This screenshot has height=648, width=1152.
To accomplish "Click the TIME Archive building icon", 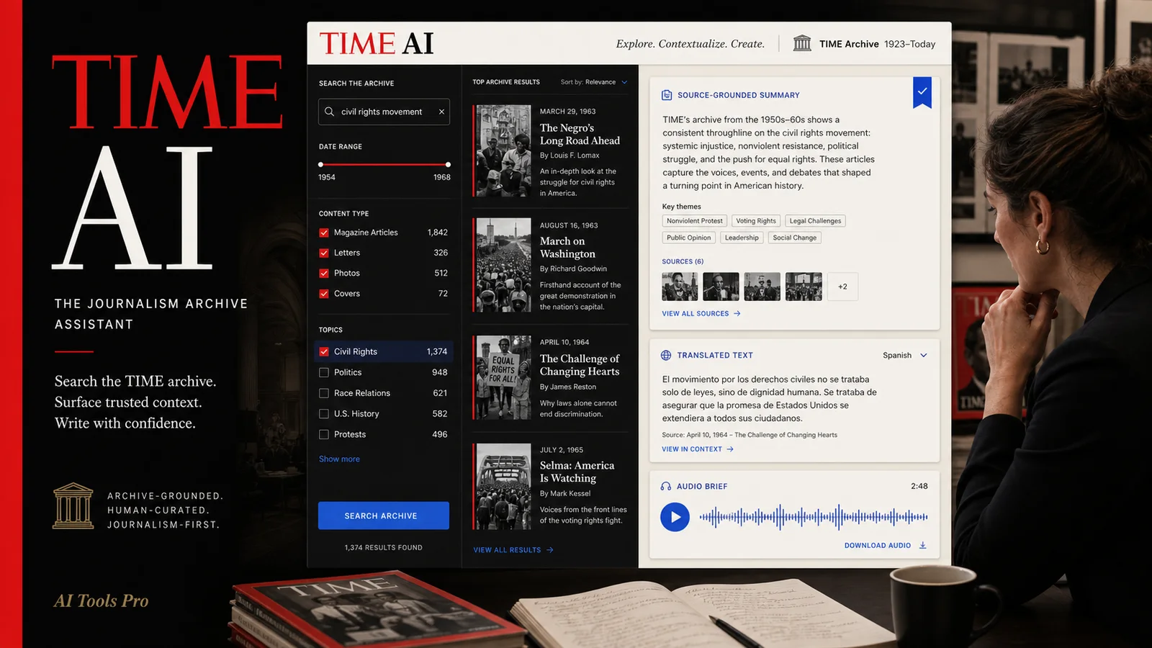I will [802, 43].
